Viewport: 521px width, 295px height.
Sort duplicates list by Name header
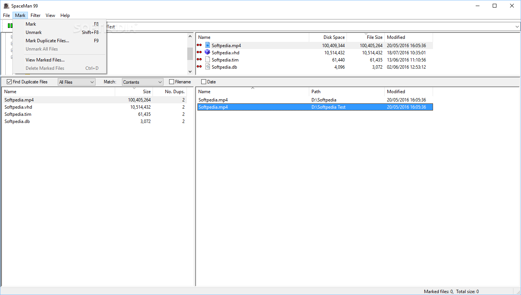pyautogui.click(x=58, y=92)
